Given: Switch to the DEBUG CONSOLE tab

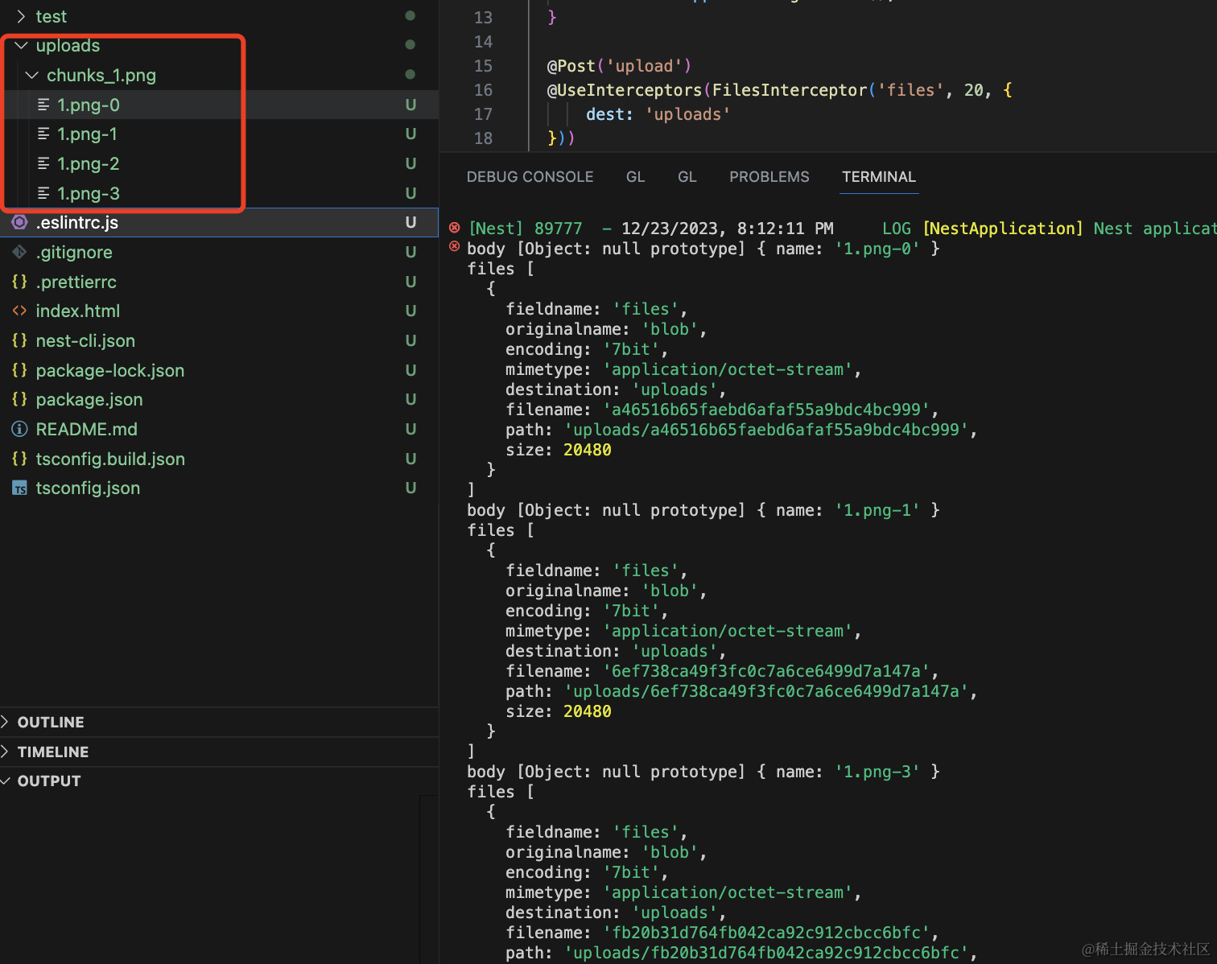Looking at the screenshot, I should [x=530, y=177].
